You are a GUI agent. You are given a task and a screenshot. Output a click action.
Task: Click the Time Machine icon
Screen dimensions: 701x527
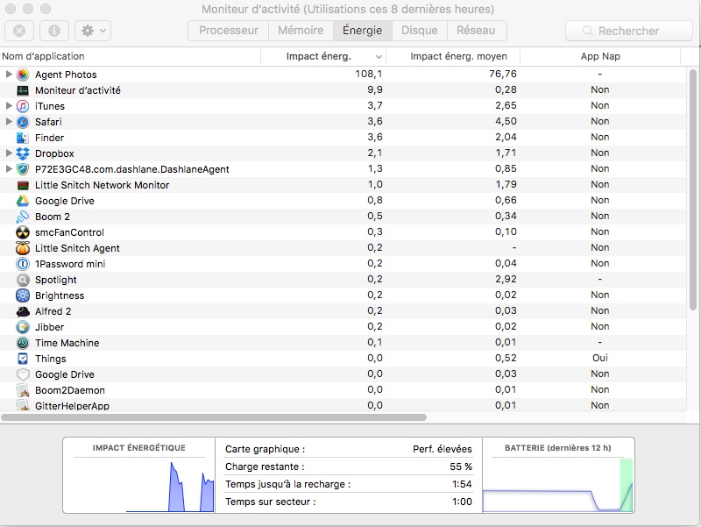click(23, 343)
